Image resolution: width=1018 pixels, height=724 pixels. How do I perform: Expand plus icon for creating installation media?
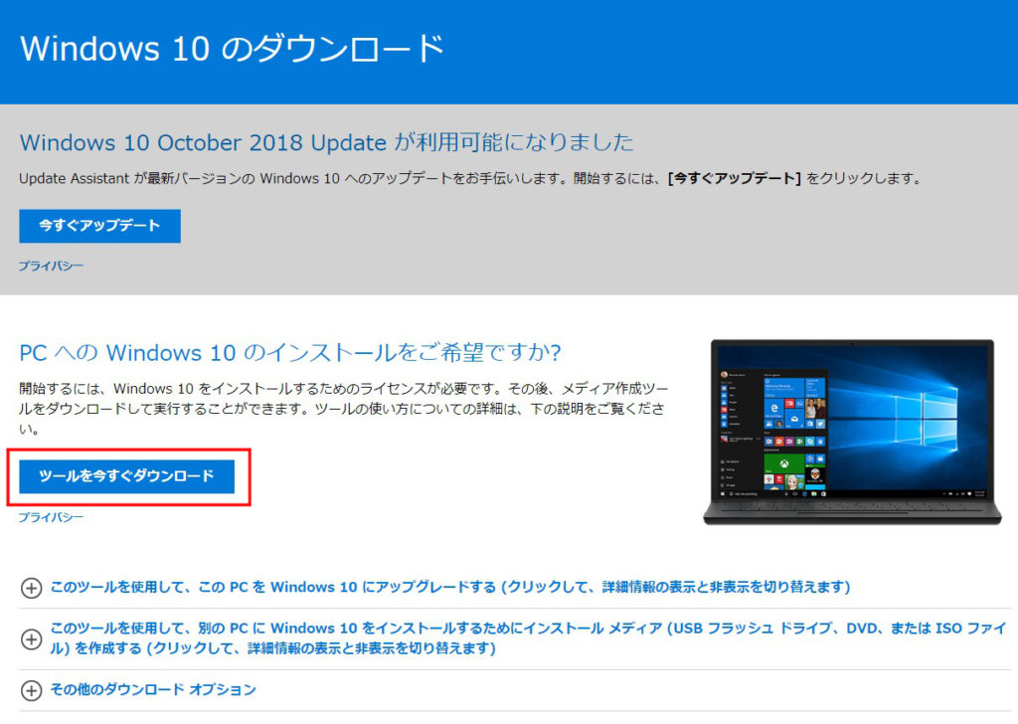[31, 638]
